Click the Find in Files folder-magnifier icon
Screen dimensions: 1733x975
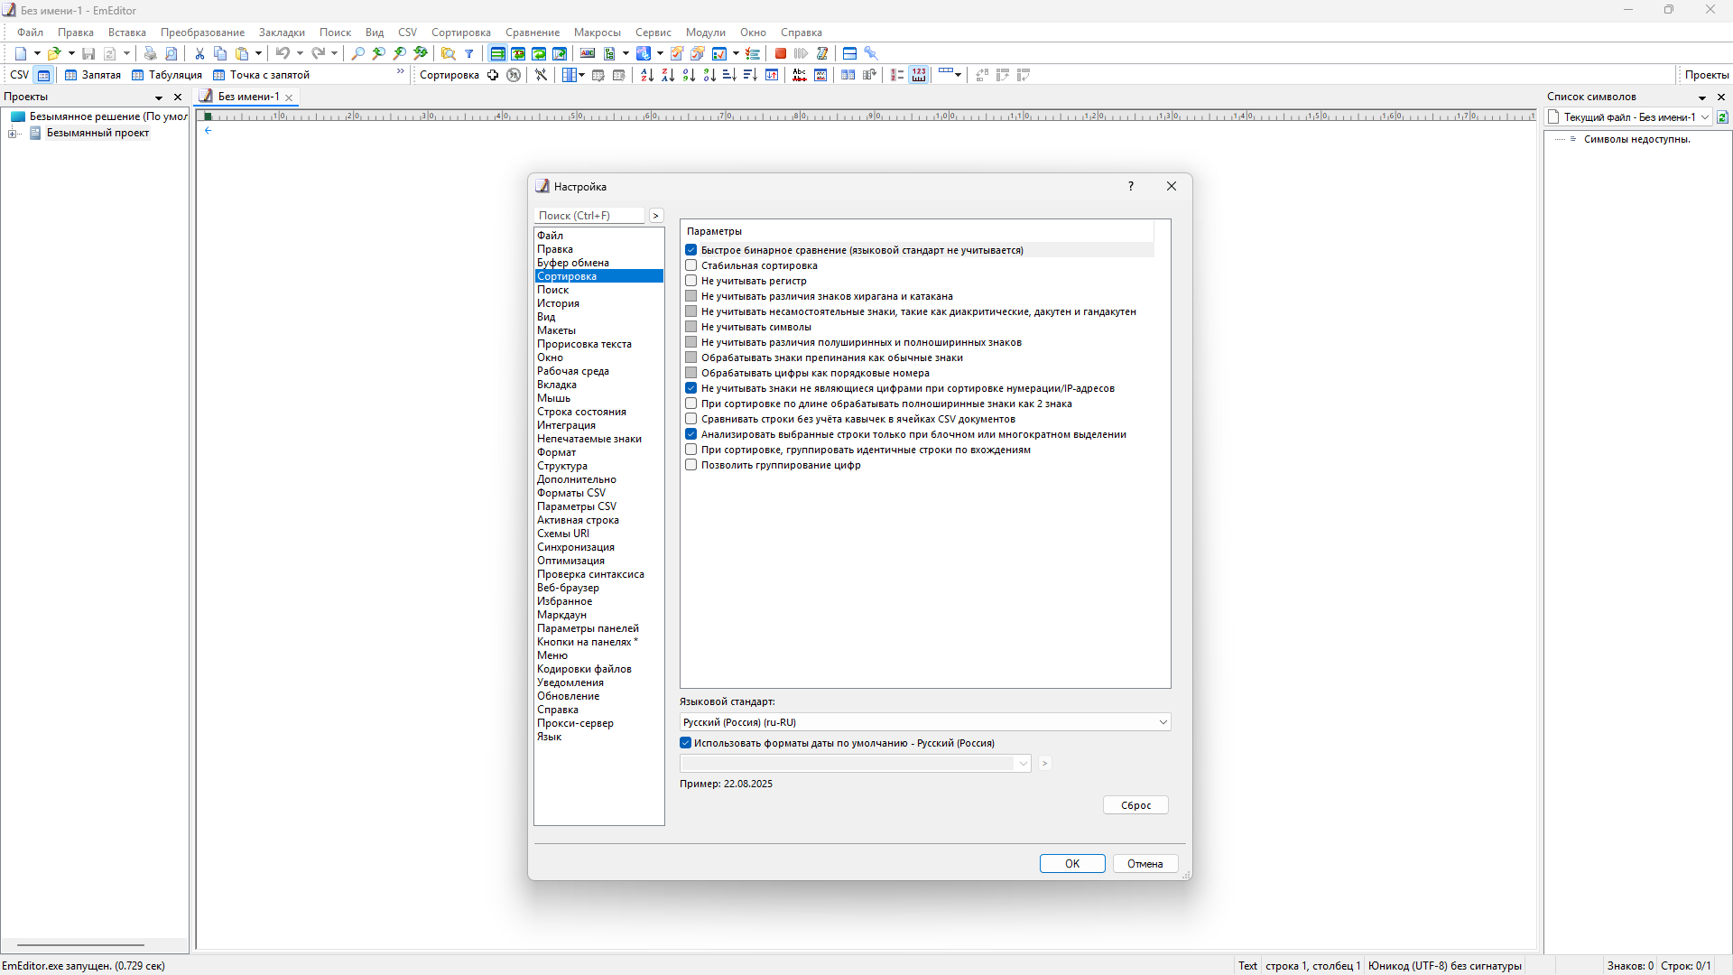(449, 53)
